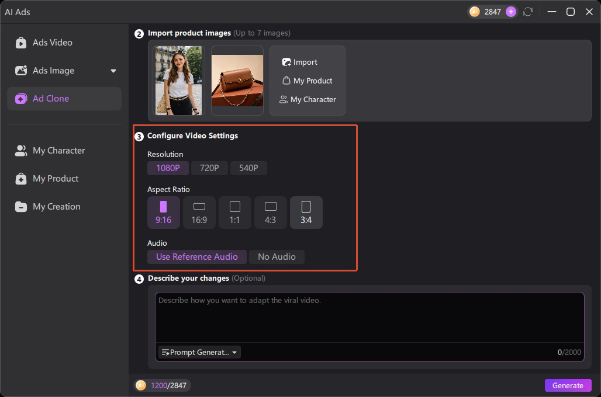The height and width of the screenshot is (397, 601).
Task: Minimize the AI Ads window
Action: point(551,12)
